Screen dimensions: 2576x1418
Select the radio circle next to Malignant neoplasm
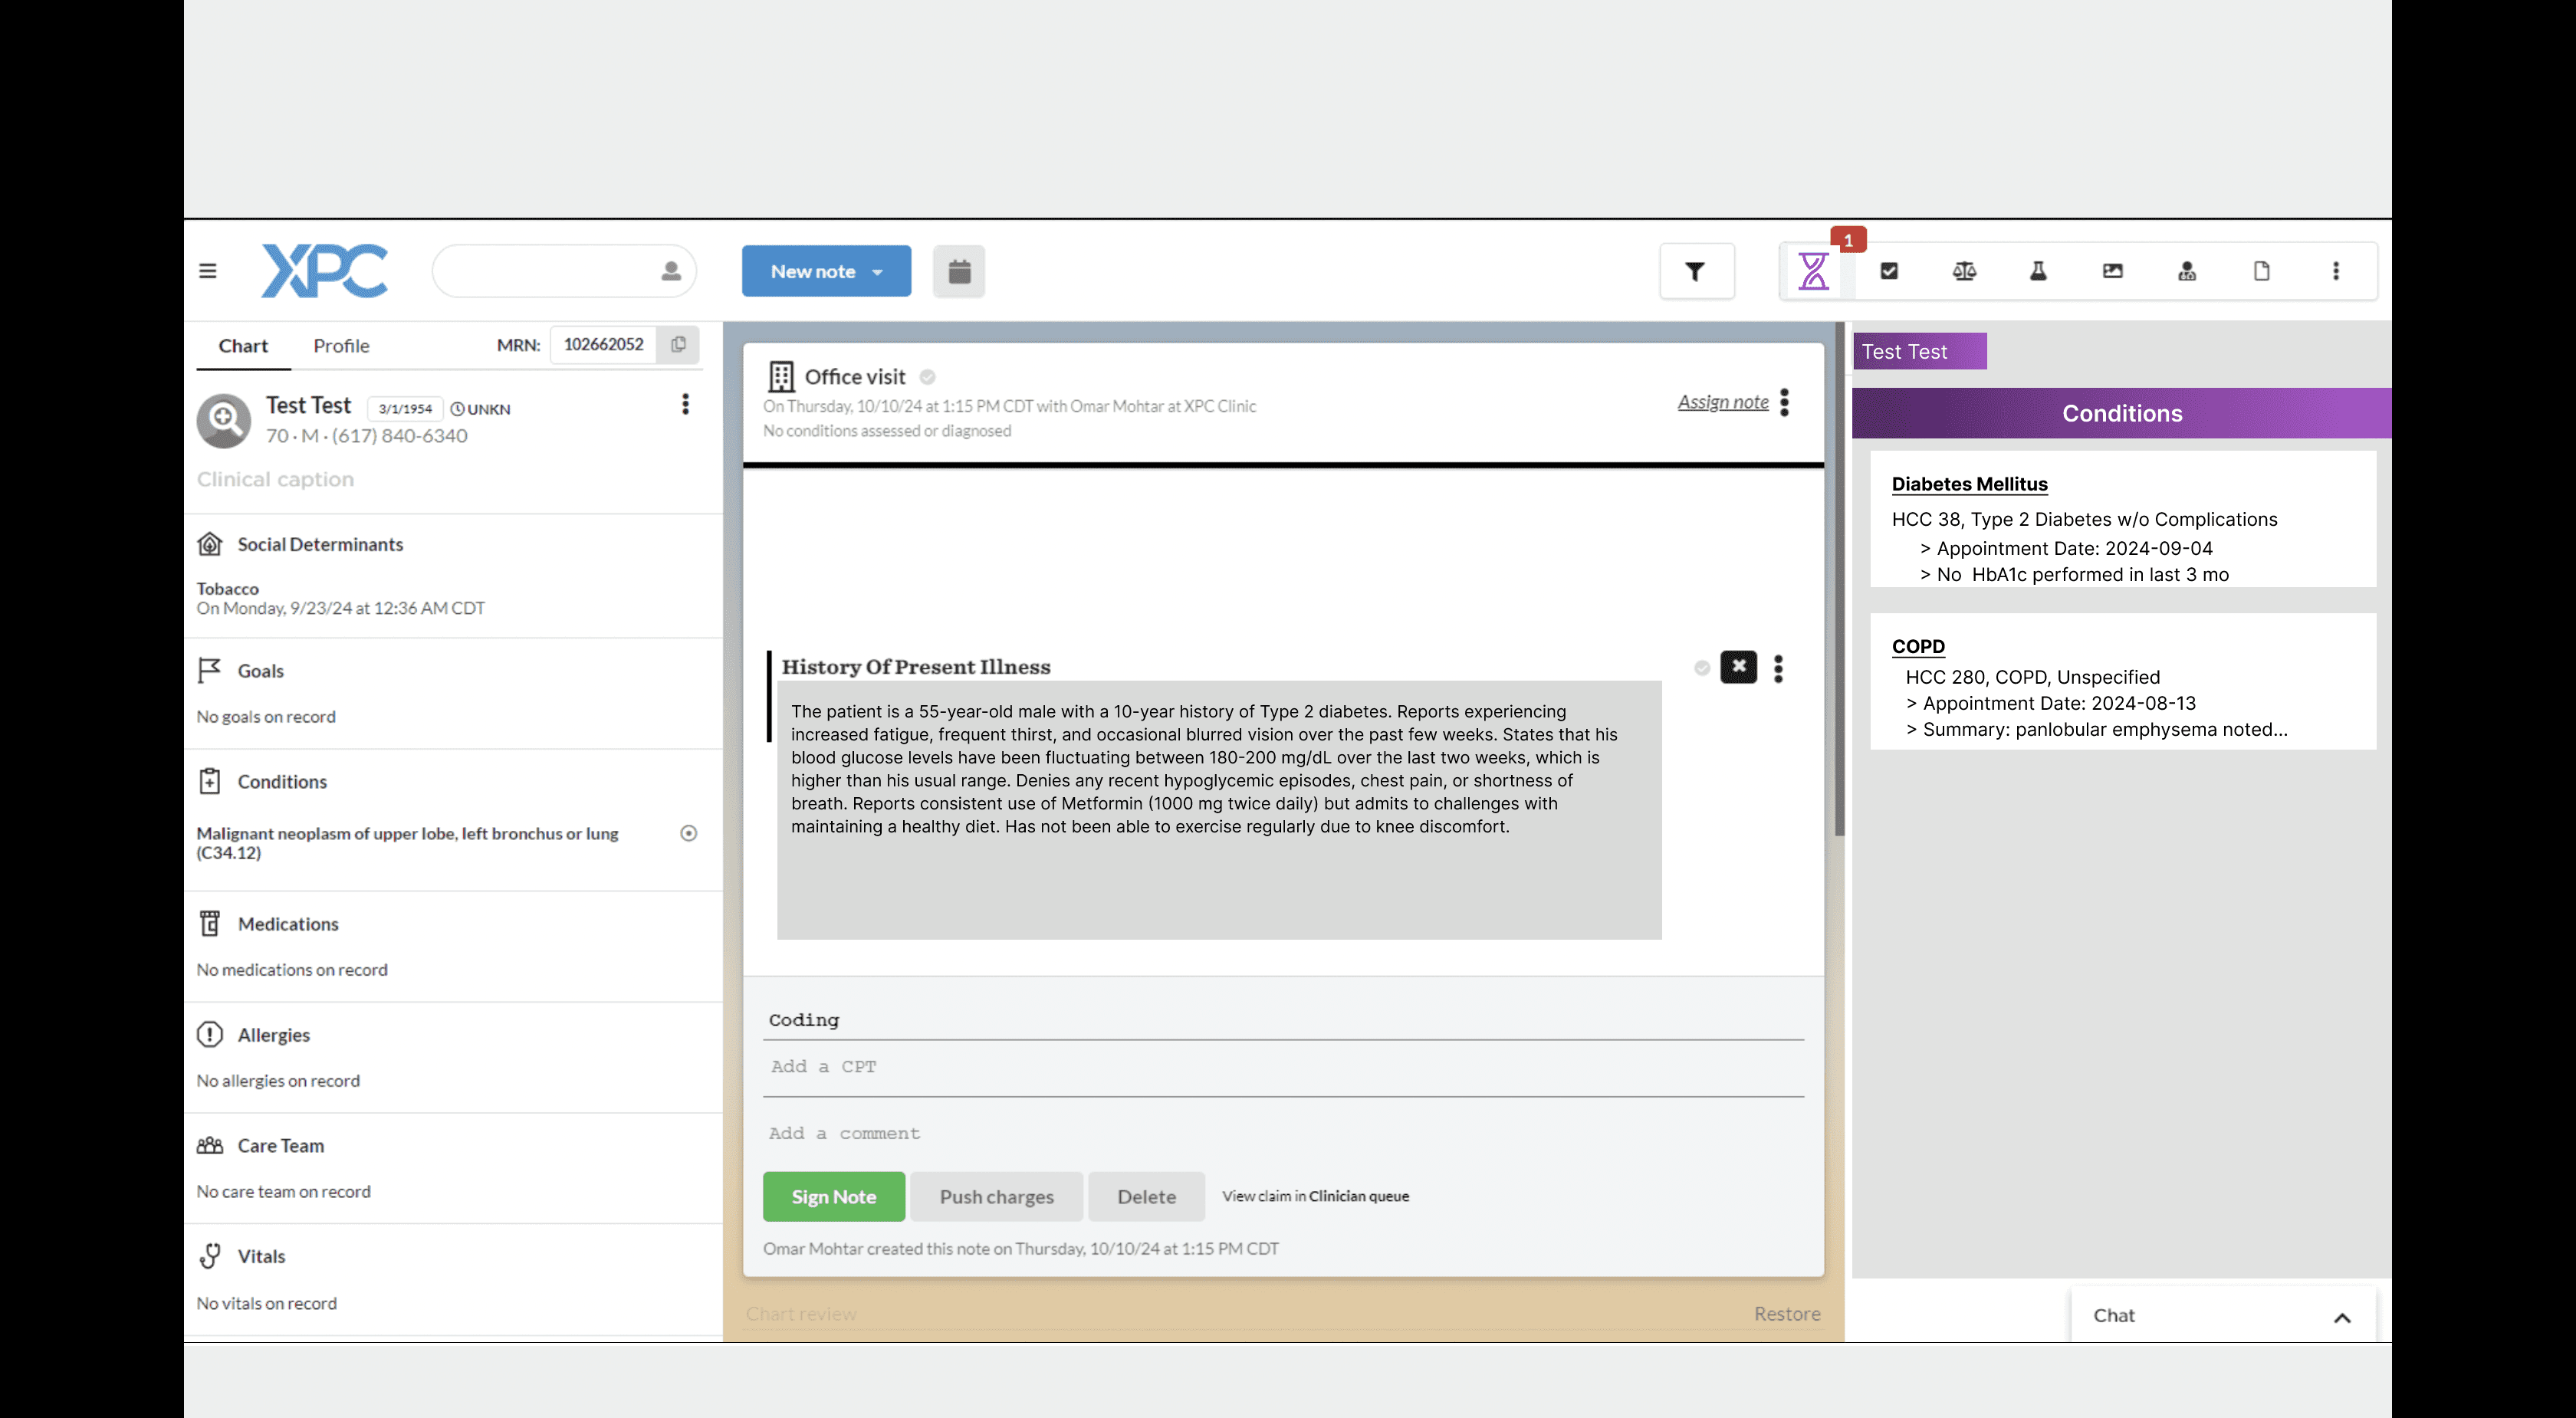688,833
